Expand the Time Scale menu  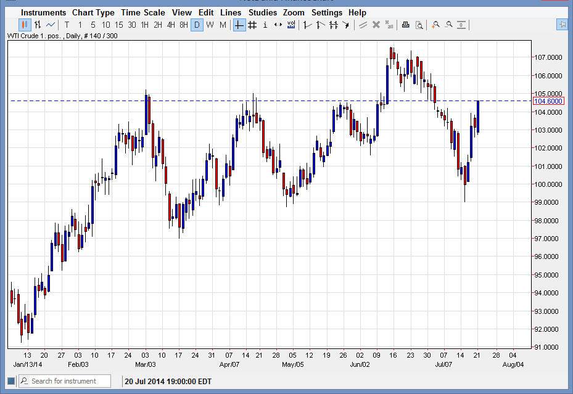click(x=142, y=12)
